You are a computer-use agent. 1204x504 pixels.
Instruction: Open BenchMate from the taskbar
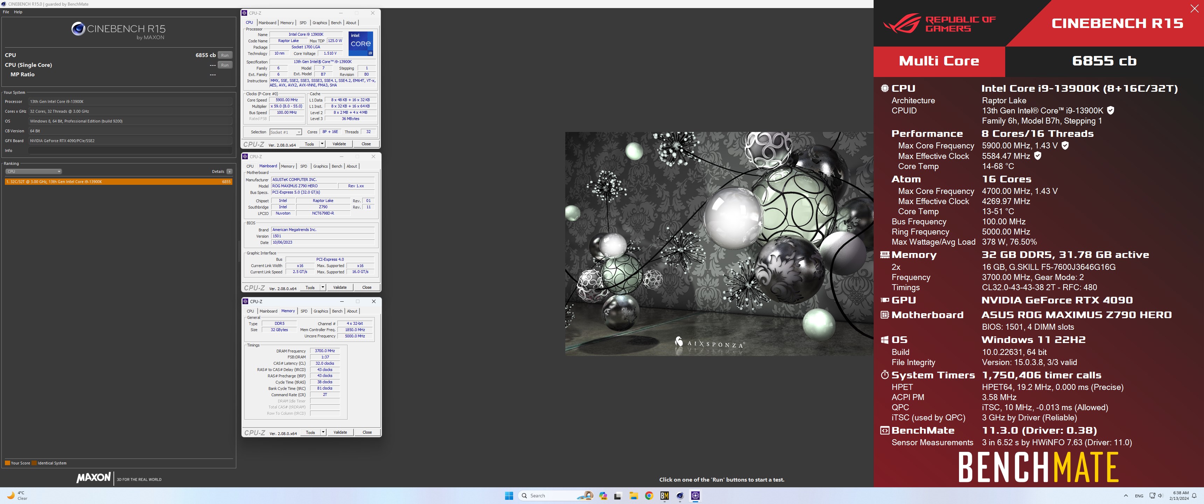pos(664,496)
